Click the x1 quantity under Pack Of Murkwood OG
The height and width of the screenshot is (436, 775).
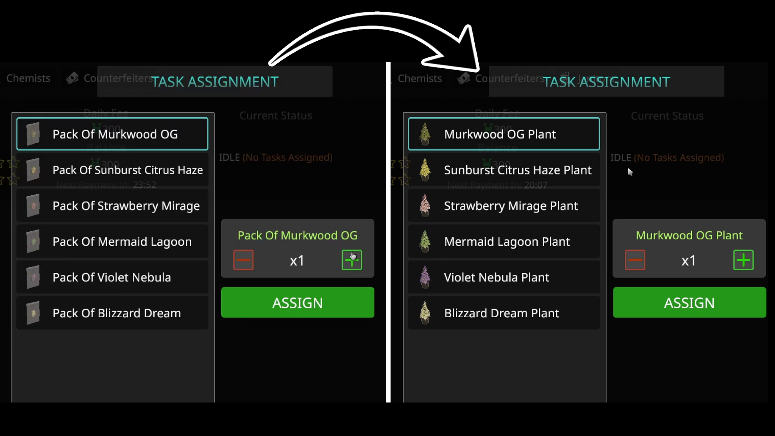pyautogui.click(x=297, y=261)
